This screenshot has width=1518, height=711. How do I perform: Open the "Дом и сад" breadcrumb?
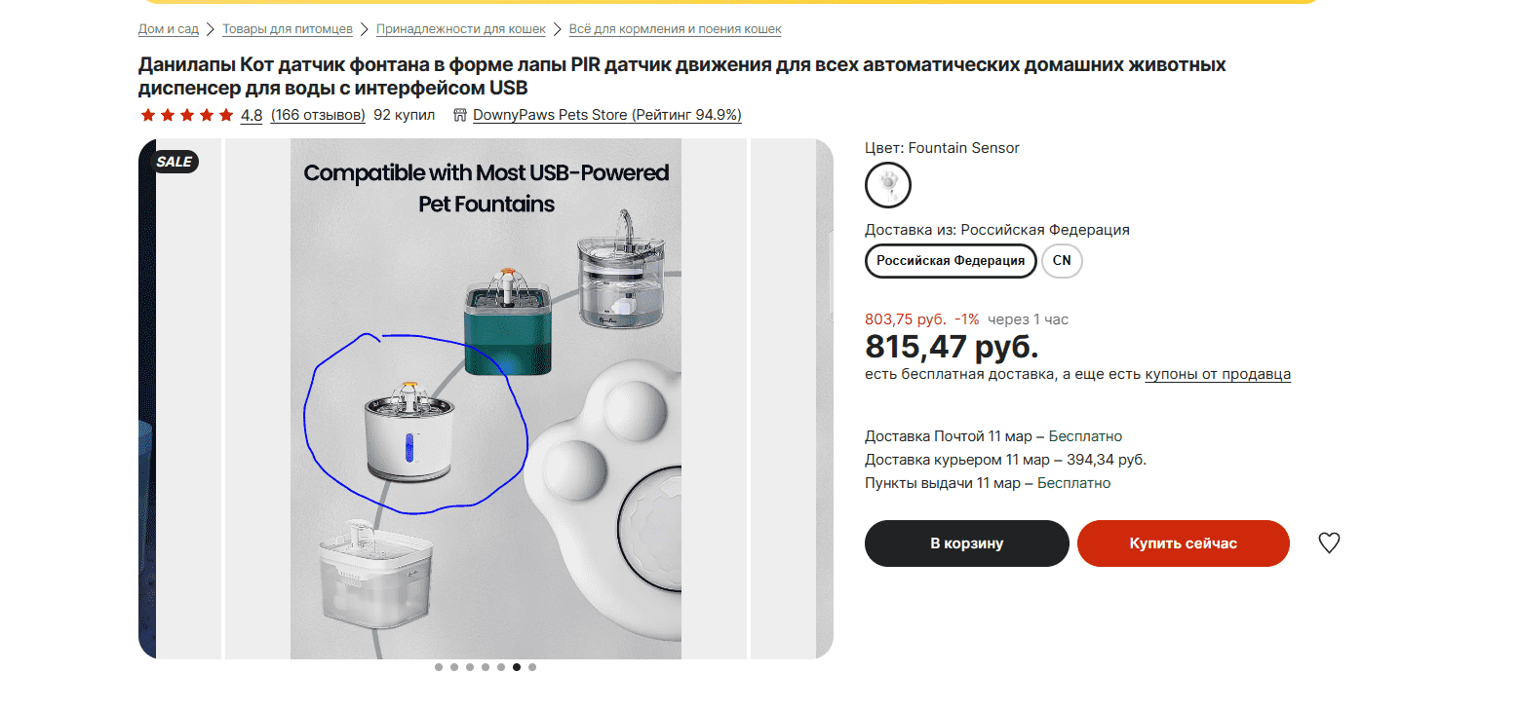click(x=169, y=29)
